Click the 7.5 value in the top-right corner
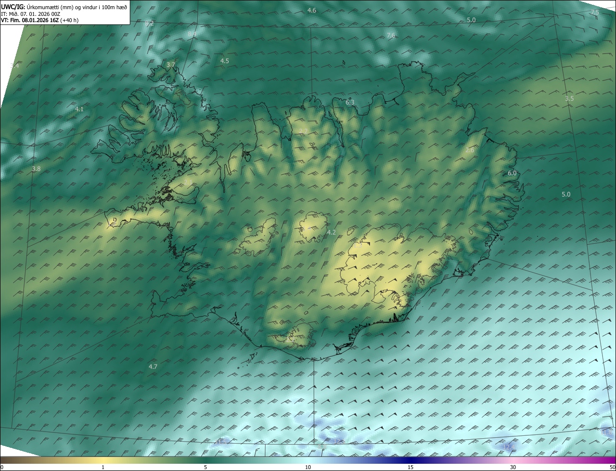The height and width of the screenshot is (471, 616). pyautogui.click(x=595, y=13)
